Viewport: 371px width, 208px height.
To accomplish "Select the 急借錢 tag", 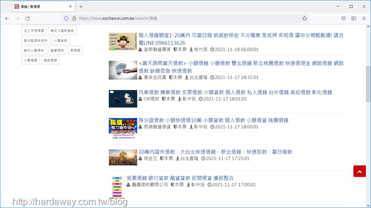I will 75,50.
